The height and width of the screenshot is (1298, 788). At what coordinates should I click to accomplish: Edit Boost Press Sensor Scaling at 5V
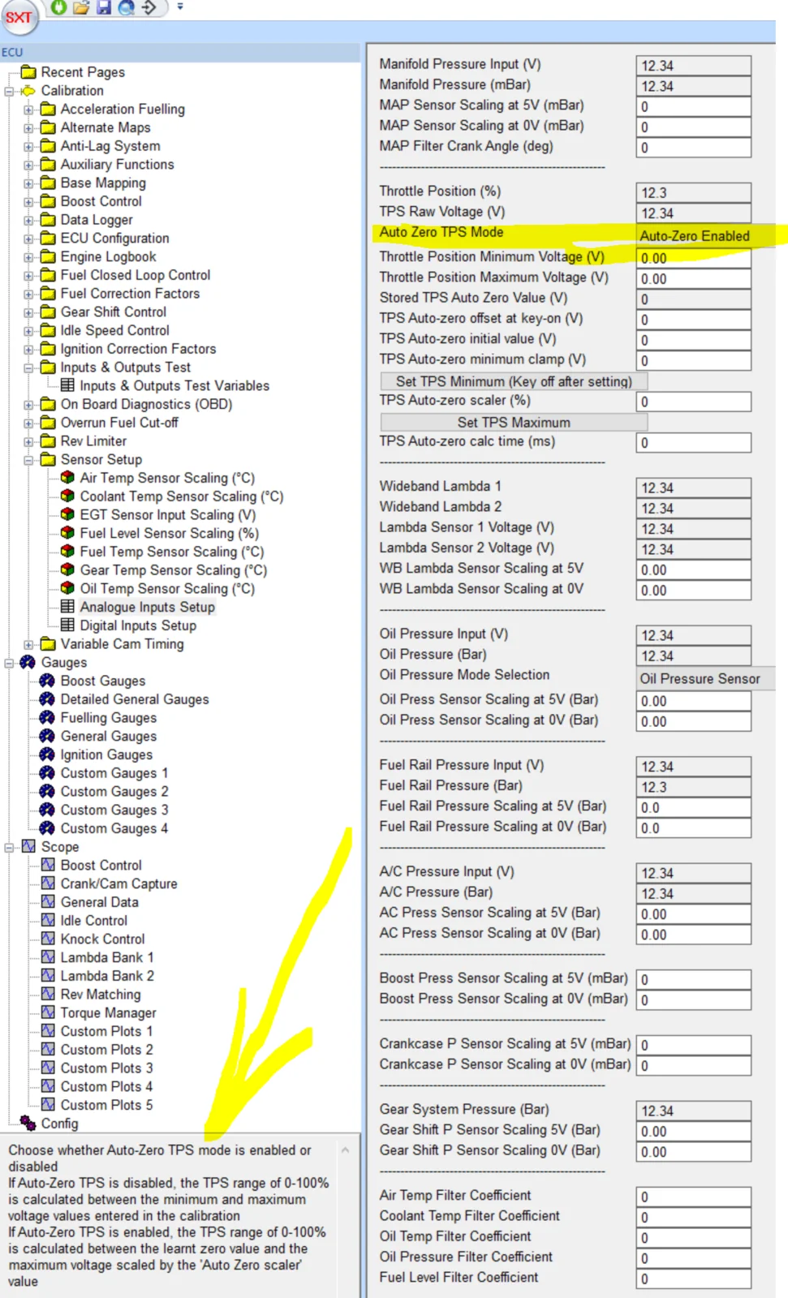pos(694,979)
